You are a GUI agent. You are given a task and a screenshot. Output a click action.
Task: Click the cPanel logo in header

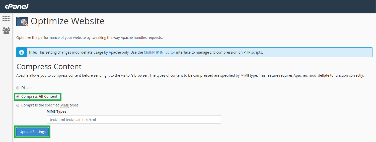click(x=17, y=6)
